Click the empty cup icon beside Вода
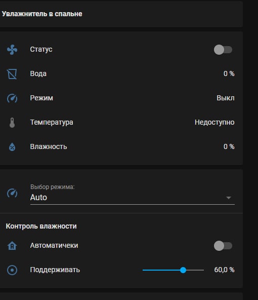258x300 pixels. coord(12,74)
